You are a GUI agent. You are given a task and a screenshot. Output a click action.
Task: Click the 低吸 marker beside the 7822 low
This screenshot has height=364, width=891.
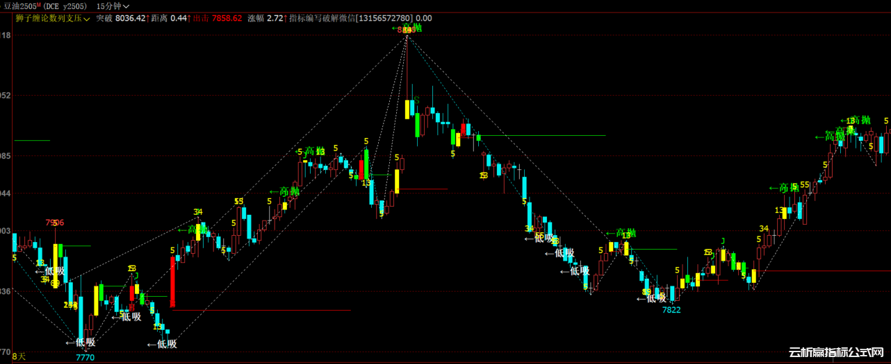click(x=652, y=298)
